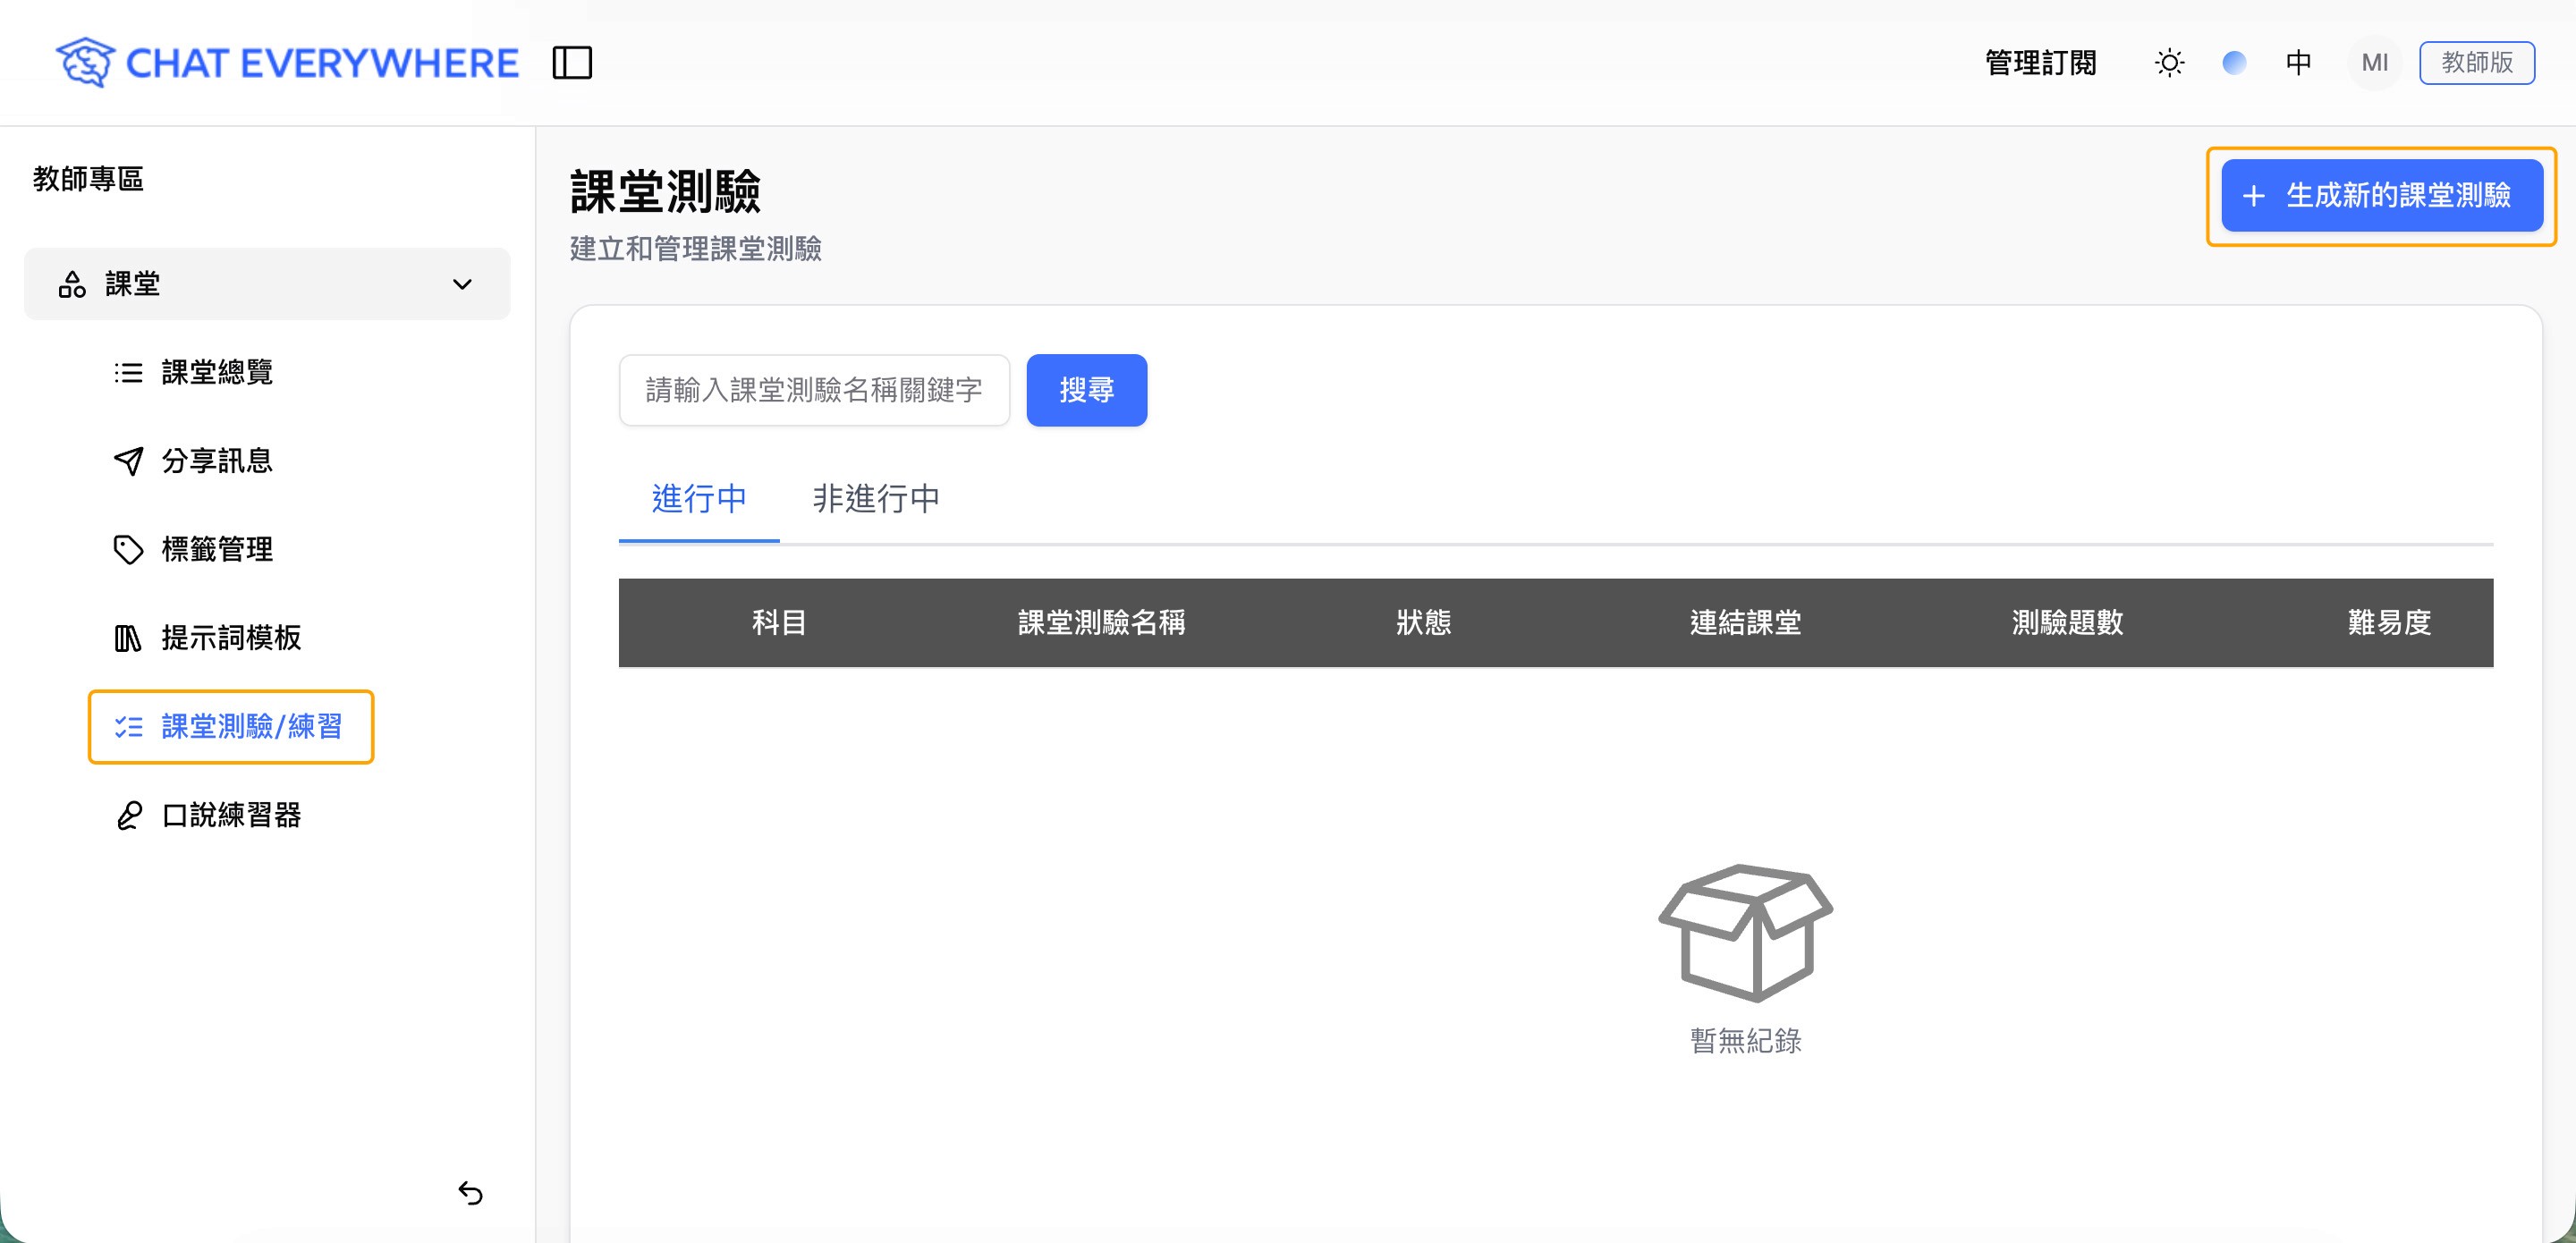Open 口說練習器 via the microphone icon
The width and height of the screenshot is (2576, 1243).
[x=129, y=815]
